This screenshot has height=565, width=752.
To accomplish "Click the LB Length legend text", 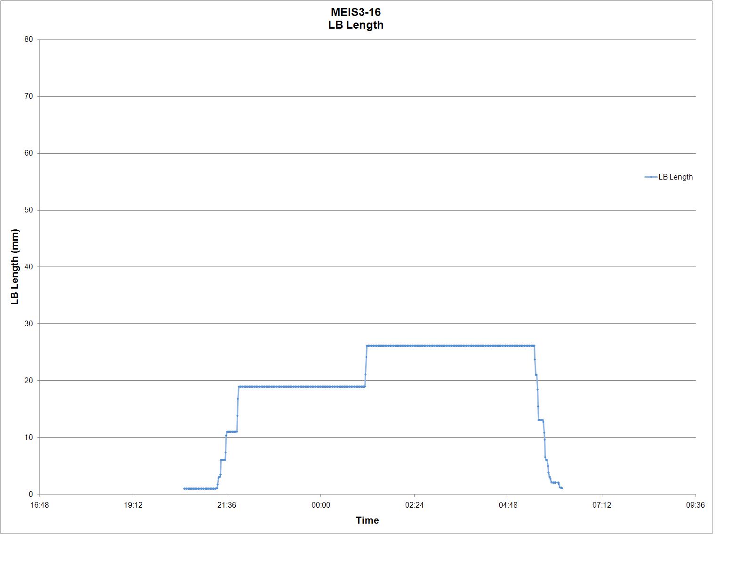I will [x=675, y=177].
